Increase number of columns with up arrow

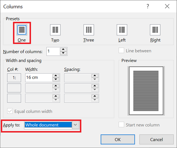pyautogui.click(x=63, y=49)
